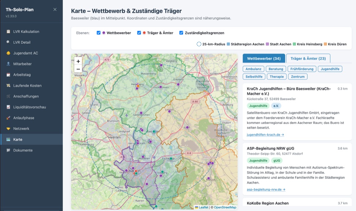Image resolution: width=356 pixels, height=211 pixels.
Task: Toggle the Zuständigkeitsgrenzen layer checkbox
Action: point(181,33)
